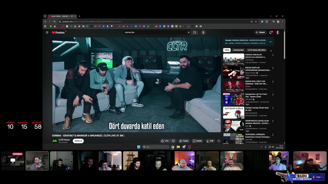Image resolution: width=328 pixels, height=184 pixels.
Task: Open the WhatsApp bookmark shortcut
Action: point(87,26)
